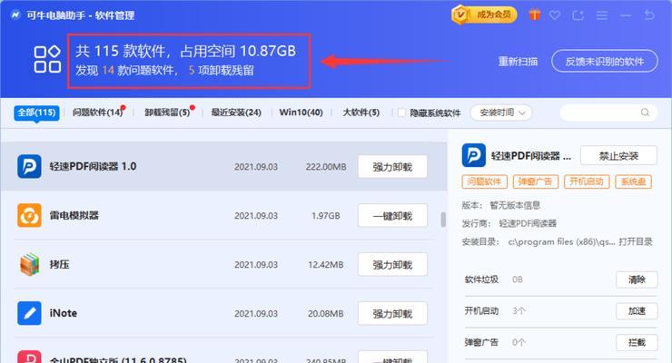Expand the 安装时间 sort dropdown
The height and width of the screenshot is (363, 672).
click(501, 113)
